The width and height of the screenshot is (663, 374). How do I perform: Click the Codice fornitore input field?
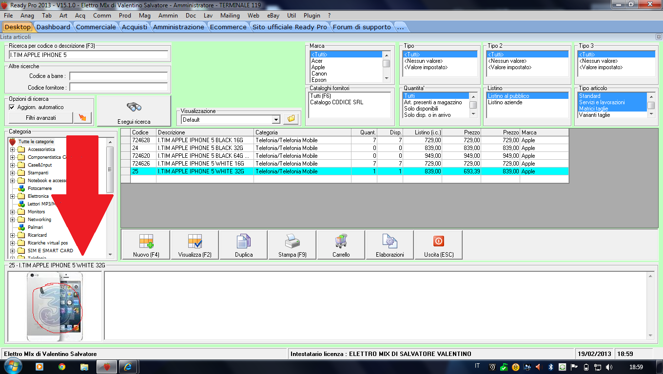[x=118, y=88]
